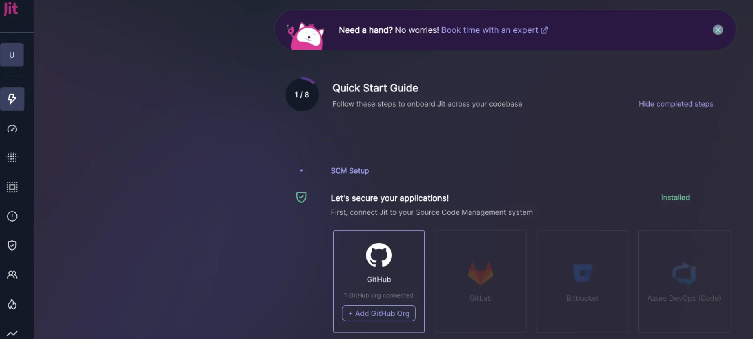Open the lightning bolt Quick Start sidebar icon
753x339 pixels.
[x=12, y=99]
